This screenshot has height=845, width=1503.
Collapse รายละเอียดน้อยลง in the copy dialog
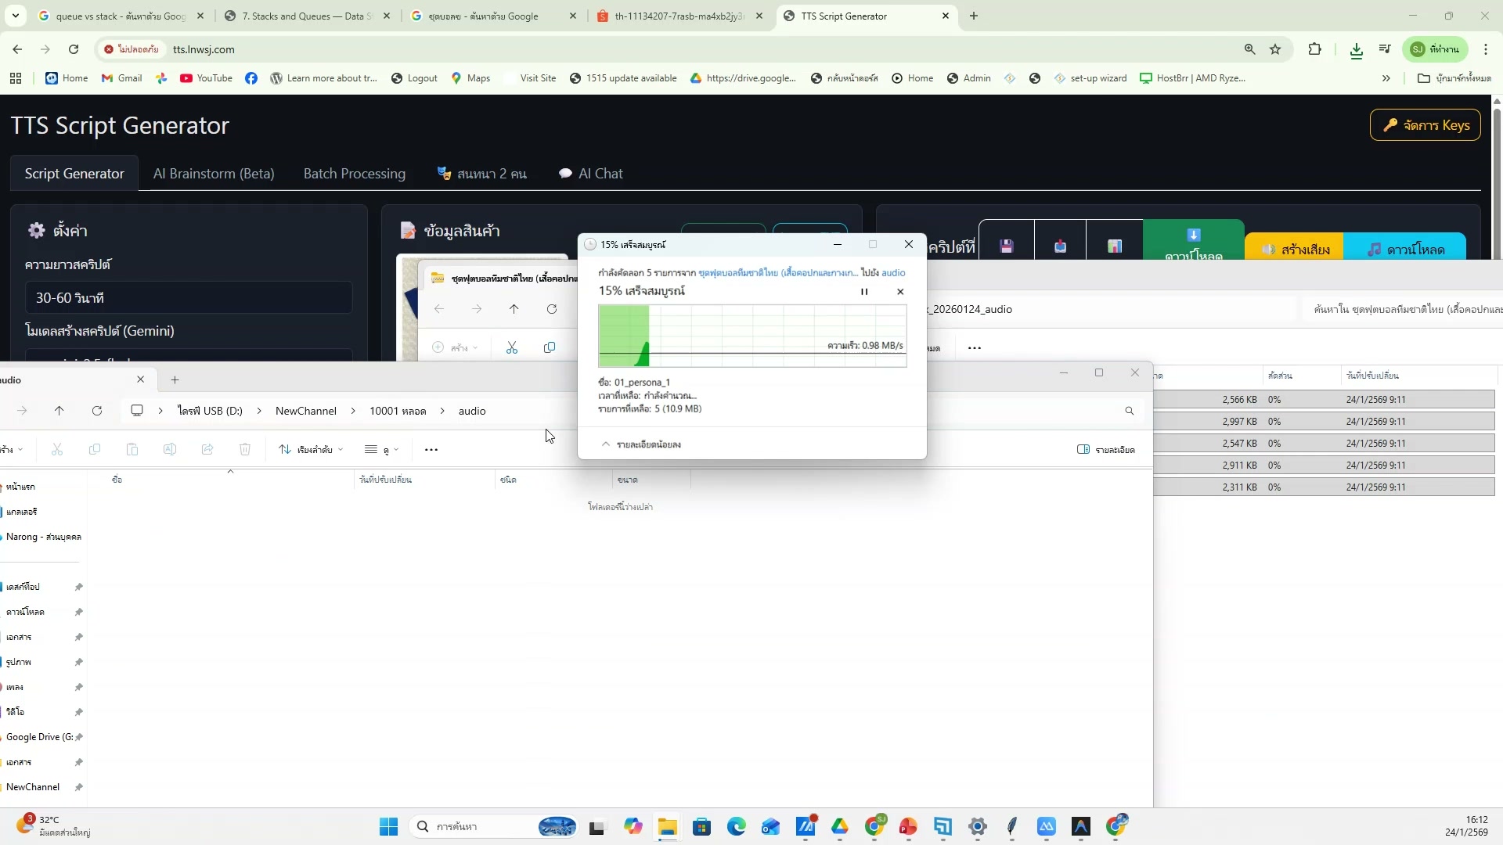(642, 444)
